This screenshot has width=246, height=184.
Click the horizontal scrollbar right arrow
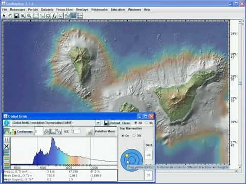click(x=236, y=171)
